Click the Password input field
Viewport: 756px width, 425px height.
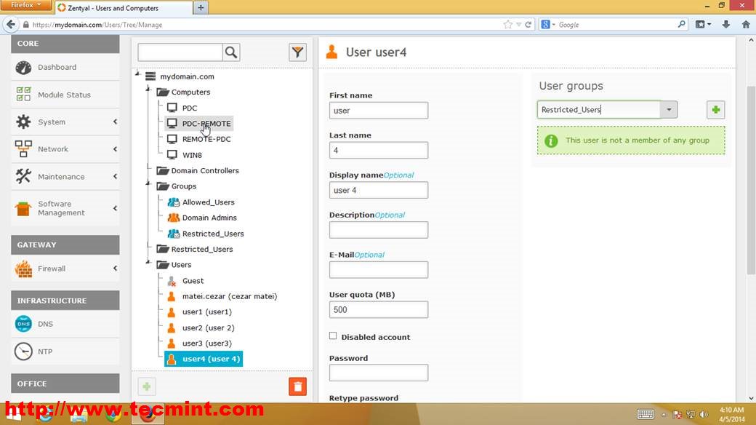click(x=379, y=373)
